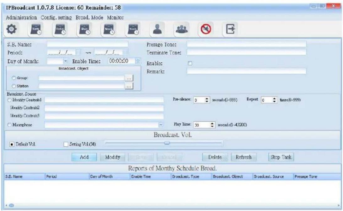Open the settings gear icon in toolbar
The width and height of the screenshot is (343, 211).
pyautogui.click(x=11, y=29)
